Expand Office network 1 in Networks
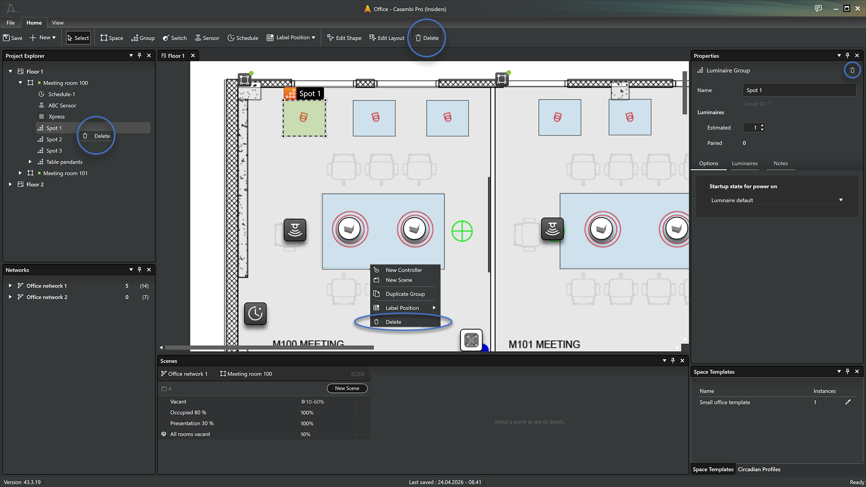 (10, 286)
